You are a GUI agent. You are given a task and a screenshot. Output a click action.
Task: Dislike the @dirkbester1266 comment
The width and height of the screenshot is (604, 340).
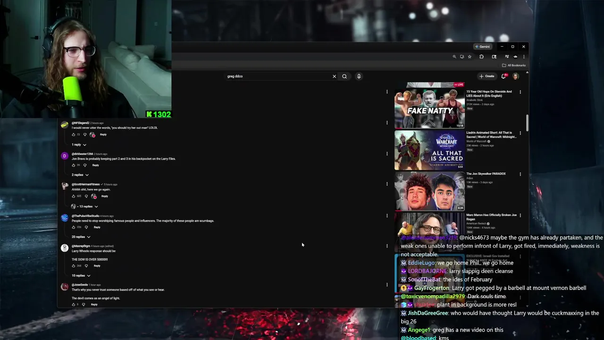(85, 165)
